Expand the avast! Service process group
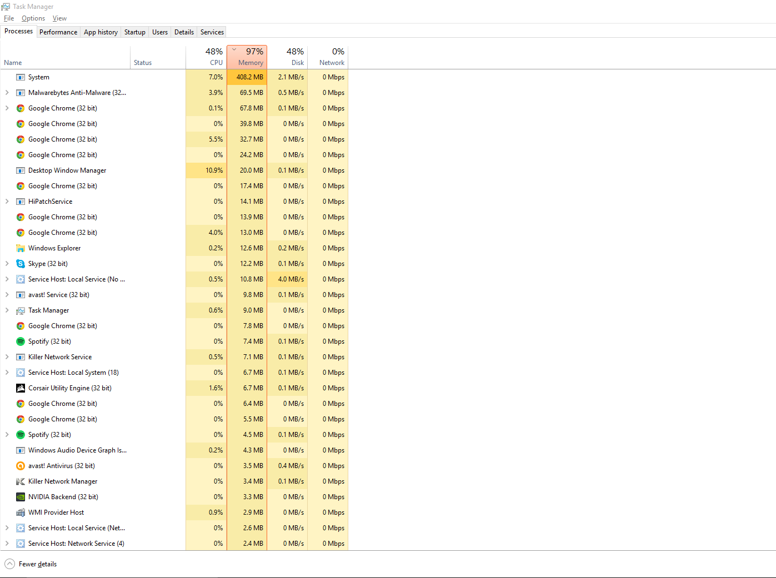Image resolution: width=776 pixels, height=578 pixels. (x=7, y=295)
